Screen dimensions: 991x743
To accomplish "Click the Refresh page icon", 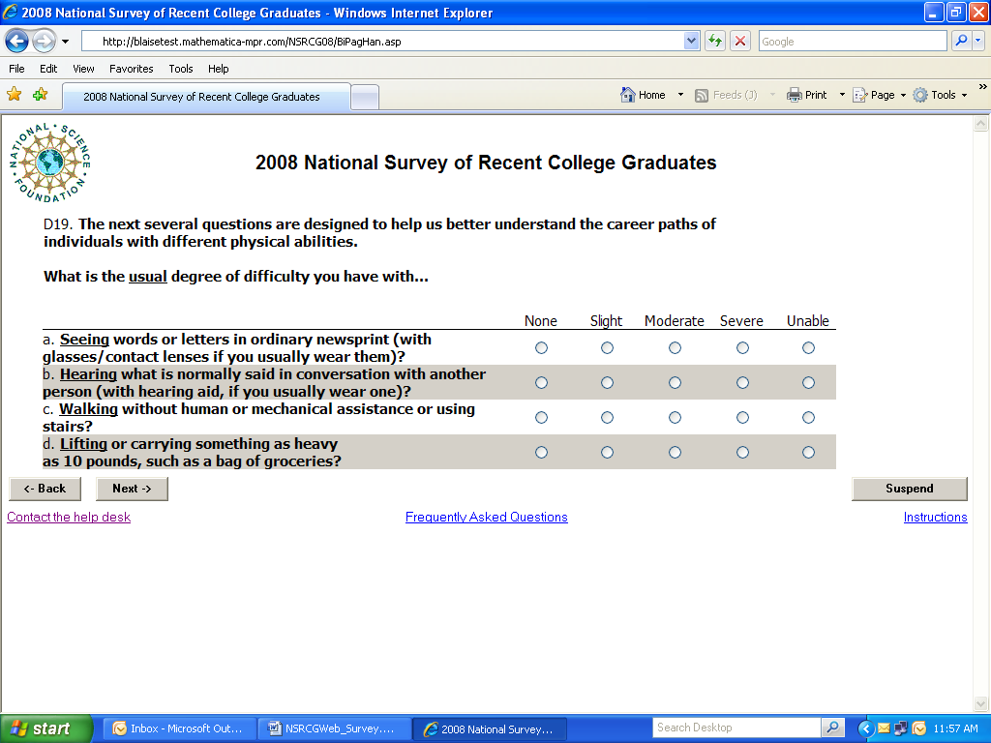I will pos(715,41).
